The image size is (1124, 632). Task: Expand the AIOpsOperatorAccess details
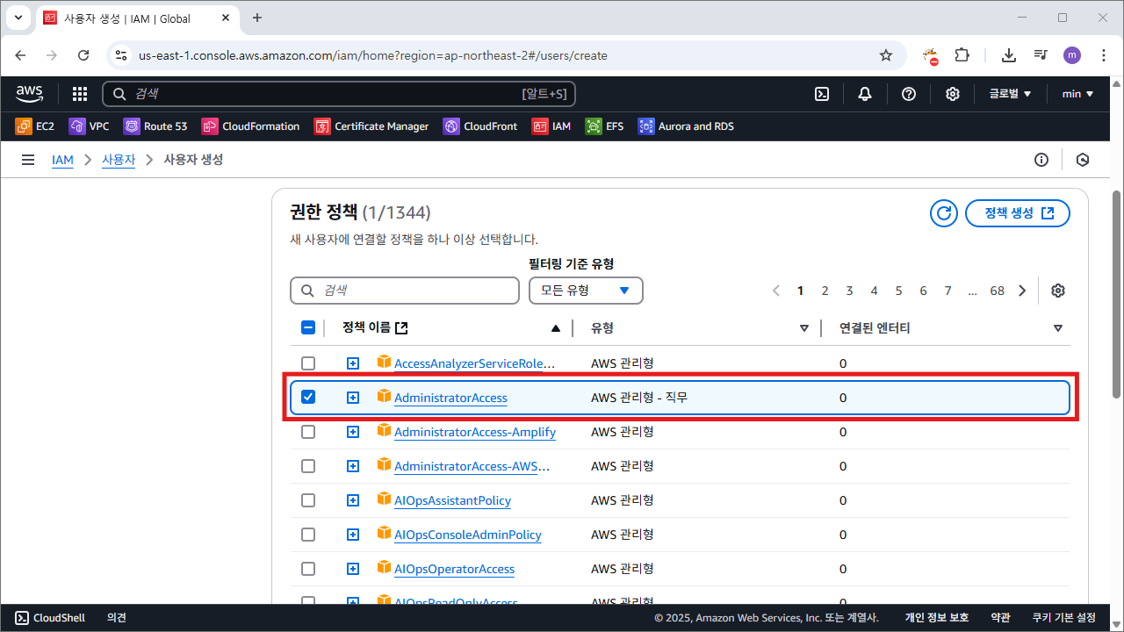coord(353,569)
